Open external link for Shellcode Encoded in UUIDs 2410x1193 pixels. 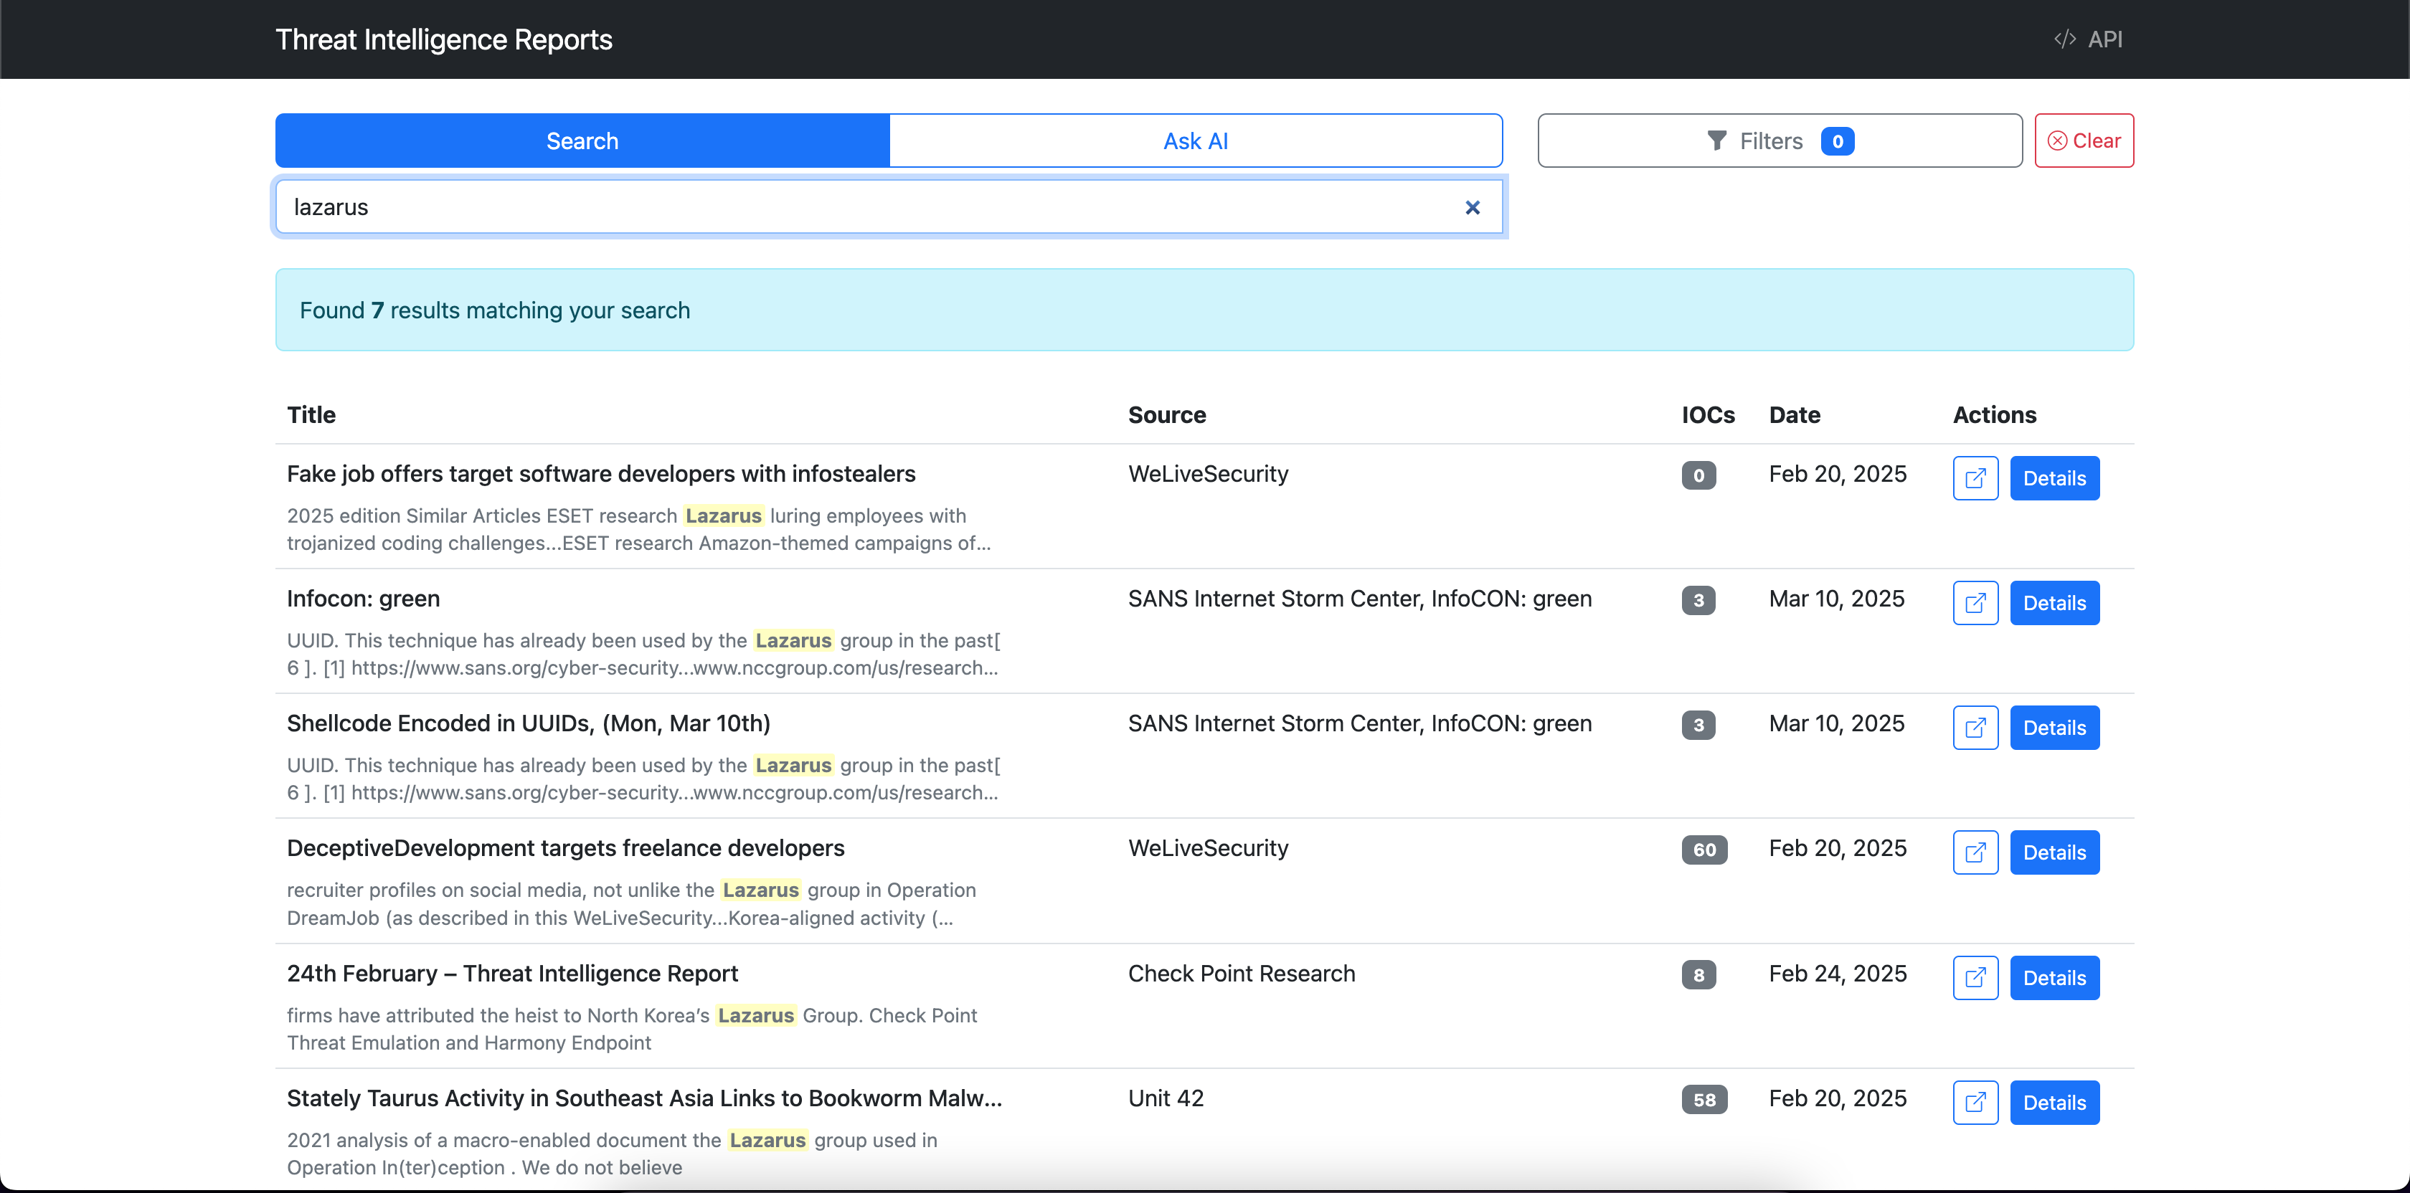click(x=1975, y=728)
